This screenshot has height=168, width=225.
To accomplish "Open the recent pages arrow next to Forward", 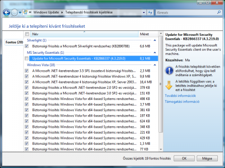I will pos(20,13).
